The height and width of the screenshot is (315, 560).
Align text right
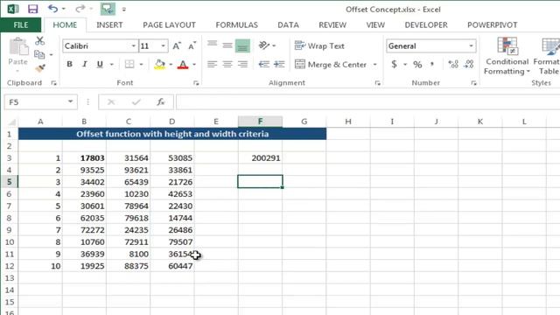(x=243, y=64)
